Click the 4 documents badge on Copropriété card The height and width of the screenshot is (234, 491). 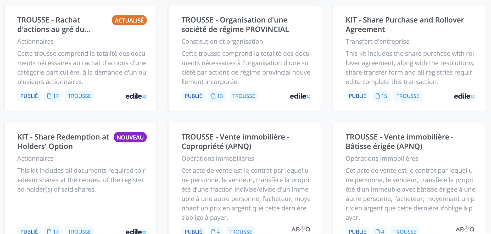pos(216,231)
